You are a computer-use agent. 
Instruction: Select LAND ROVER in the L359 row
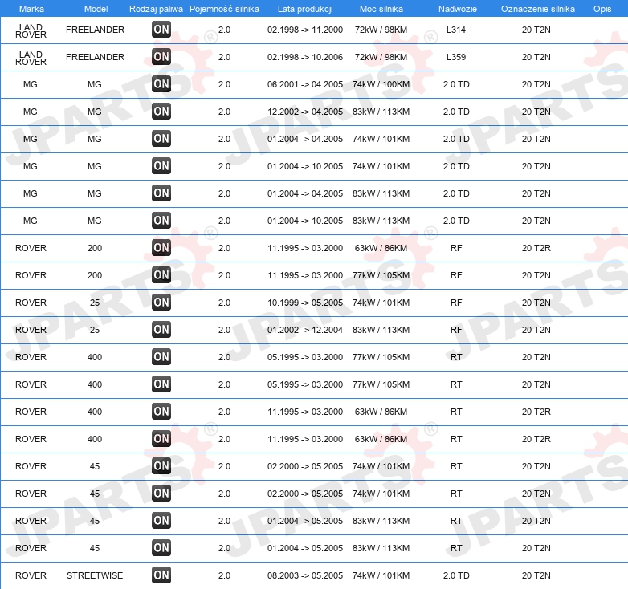[31, 58]
